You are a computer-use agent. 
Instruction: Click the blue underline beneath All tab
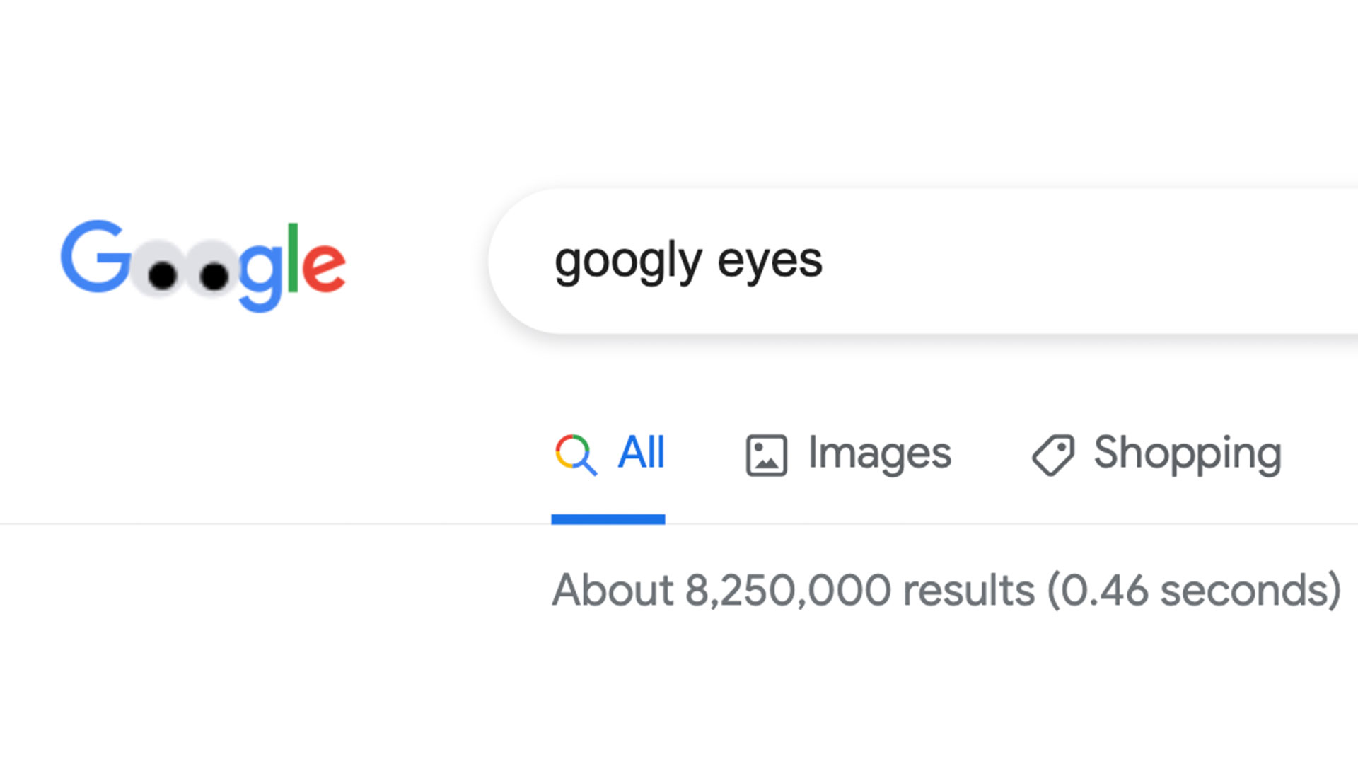pyautogui.click(x=608, y=519)
